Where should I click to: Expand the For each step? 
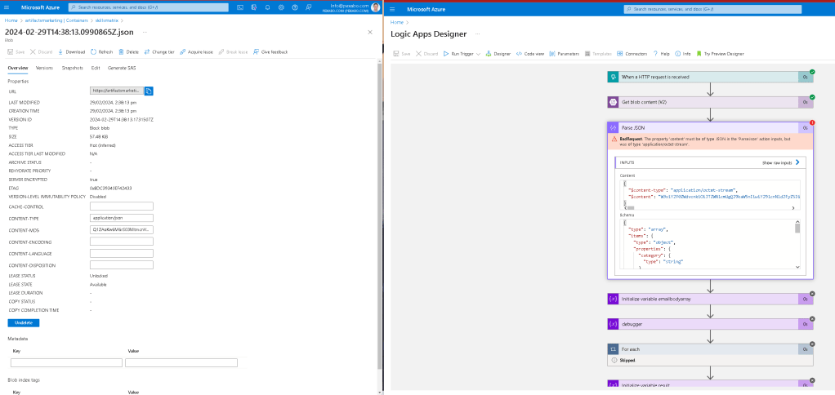click(710, 349)
